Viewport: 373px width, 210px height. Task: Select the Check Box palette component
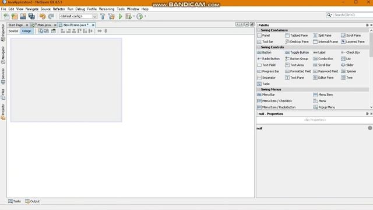coord(351,52)
